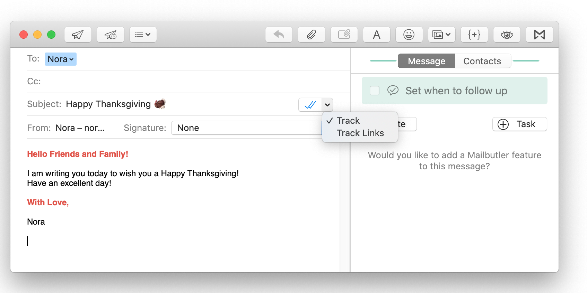Close the compose window with red button
Screen dimensions: 587x293
pos(24,35)
